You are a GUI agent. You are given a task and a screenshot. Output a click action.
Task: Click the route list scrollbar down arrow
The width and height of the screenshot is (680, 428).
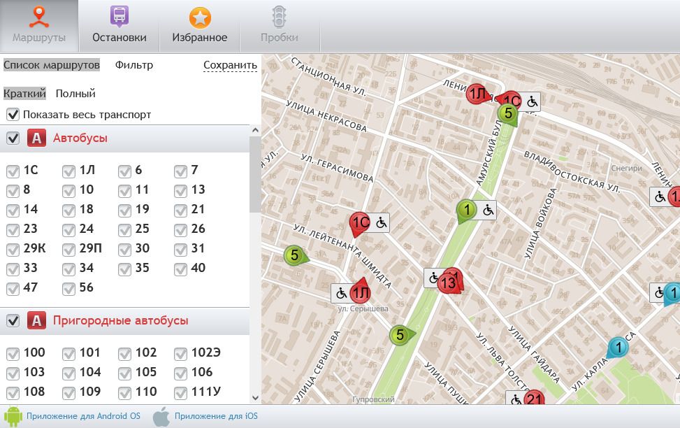pyautogui.click(x=254, y=397)
